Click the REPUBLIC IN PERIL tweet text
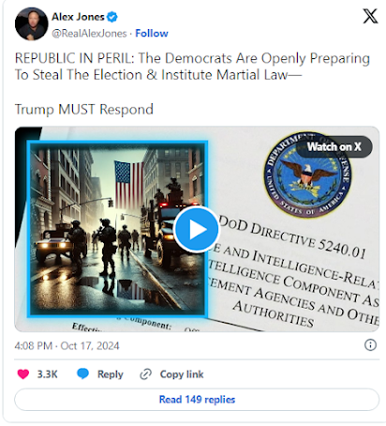This screenshot has width=386, height=426. (192, 67)
